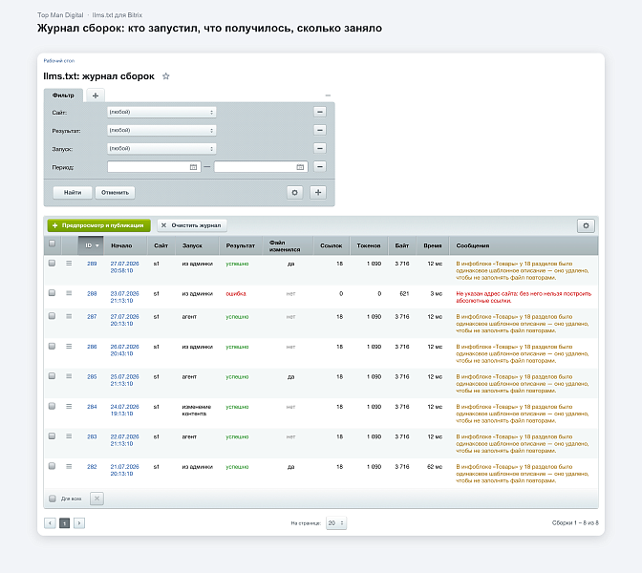Open filter settings gear icon
Viewport: 642px width, 573px height.
click(x=295, y=192)
